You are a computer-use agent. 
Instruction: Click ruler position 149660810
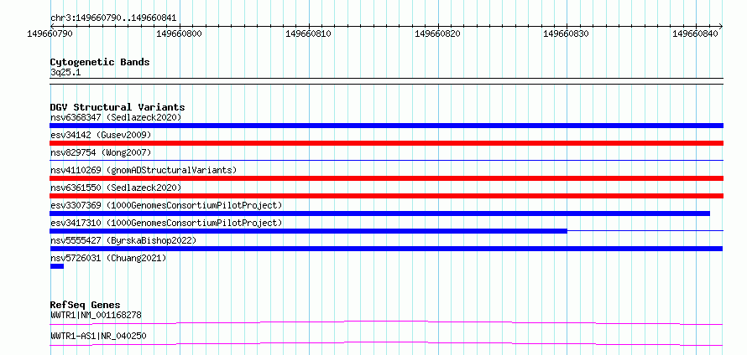308,33
